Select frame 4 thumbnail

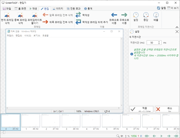(x=91, y=122)
